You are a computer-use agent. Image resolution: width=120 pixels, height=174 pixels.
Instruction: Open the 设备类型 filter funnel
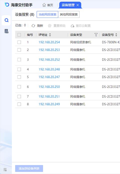click(x=96, y=35)
